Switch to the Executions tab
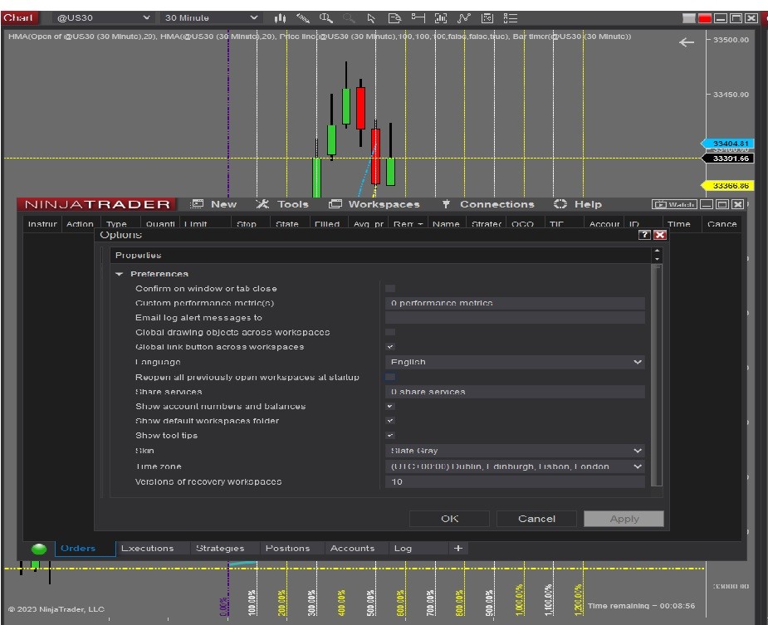Screen dimensions: 768x625 [x=147, y=549]
